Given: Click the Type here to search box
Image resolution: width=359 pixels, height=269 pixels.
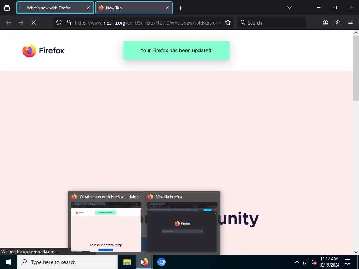Looking at the screenshot, I should 67,262.
